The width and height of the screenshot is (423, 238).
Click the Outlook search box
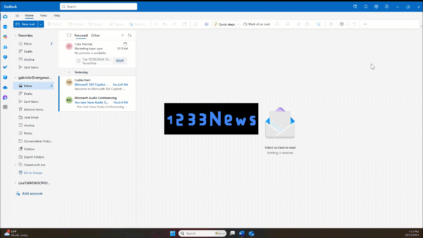click(x=98, y=7)
